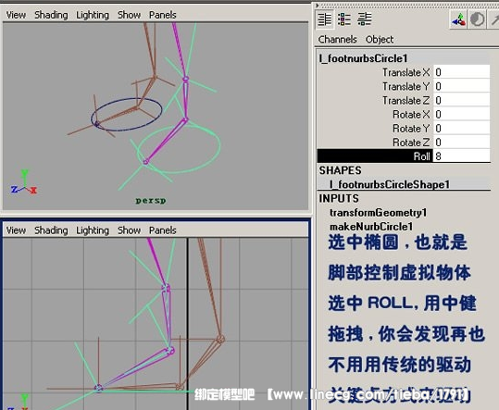Select the highlighted Roll attribute label

click(375, 156)
